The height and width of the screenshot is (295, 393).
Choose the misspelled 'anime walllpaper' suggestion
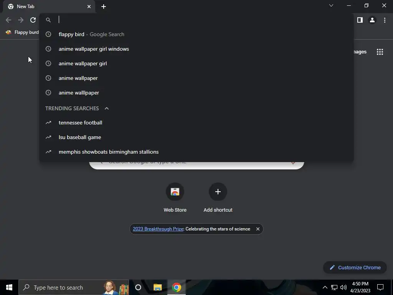196,93
